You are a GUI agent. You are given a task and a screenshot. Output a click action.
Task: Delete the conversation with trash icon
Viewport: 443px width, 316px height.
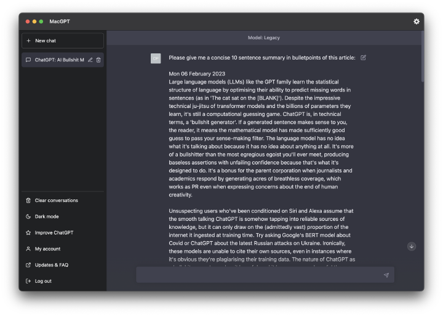click(x=98, y=60)
